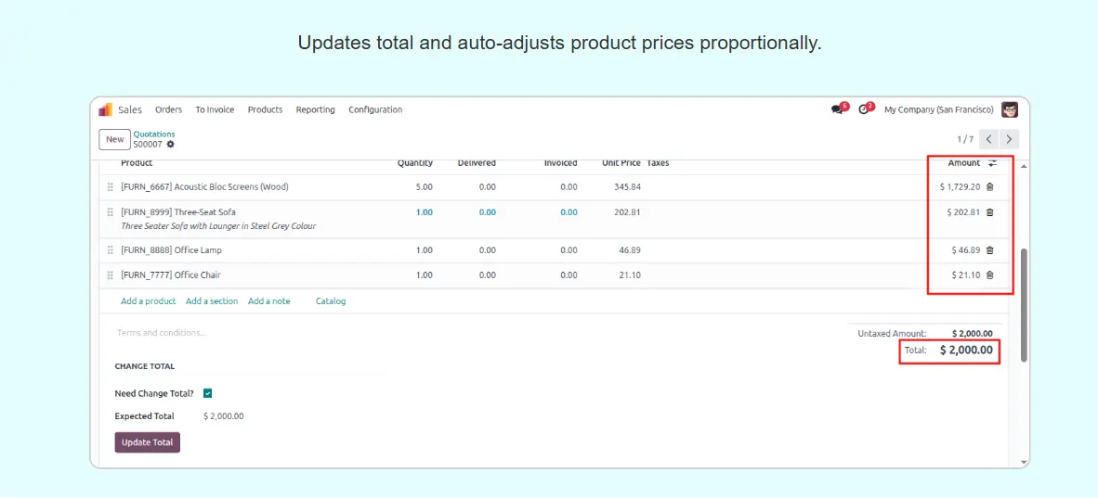Go to the previous quotation record
This screenshot has width=1098, height=498.
pos(988,139)
